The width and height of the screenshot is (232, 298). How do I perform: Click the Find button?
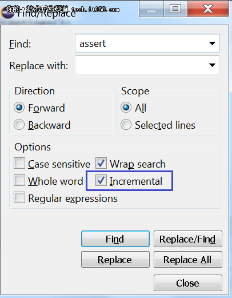coord(115,239)
